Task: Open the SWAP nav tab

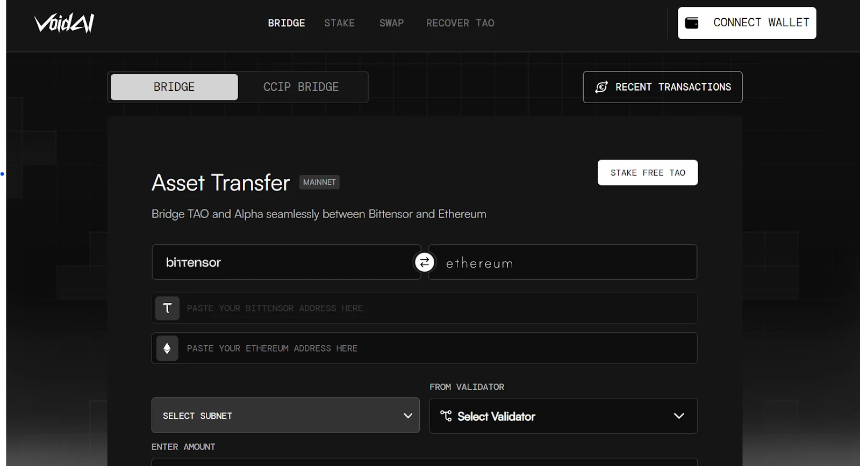Action: pos(391,23)
